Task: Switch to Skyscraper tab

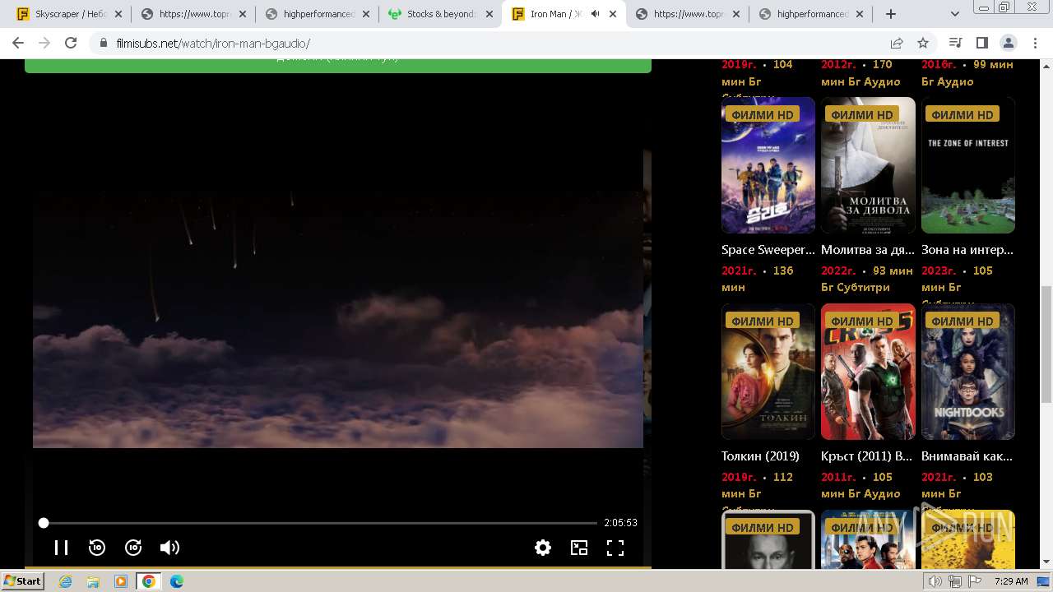Action: 71,14
